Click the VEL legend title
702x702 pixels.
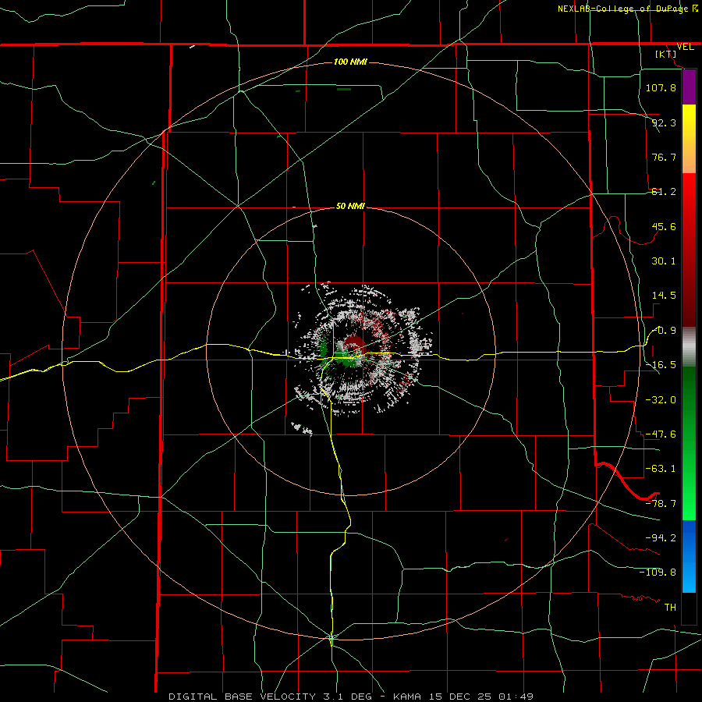[x=685, y=47]
